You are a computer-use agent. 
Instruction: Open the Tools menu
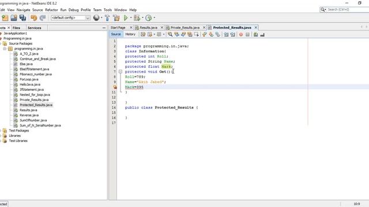[108, 10]
